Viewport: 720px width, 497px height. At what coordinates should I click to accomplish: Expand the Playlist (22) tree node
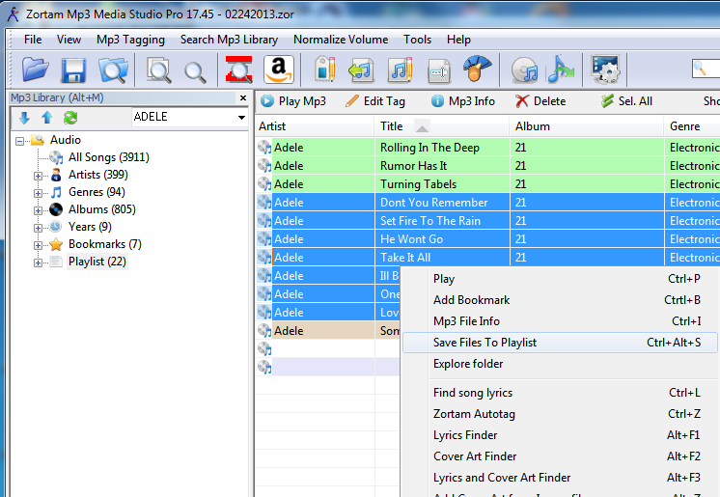click(39, 262)
